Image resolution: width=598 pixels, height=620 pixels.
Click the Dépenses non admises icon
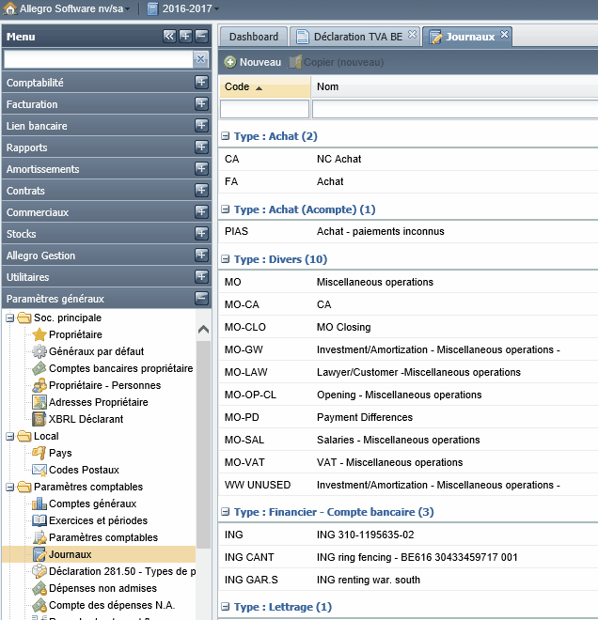click(x=39, y=588)
